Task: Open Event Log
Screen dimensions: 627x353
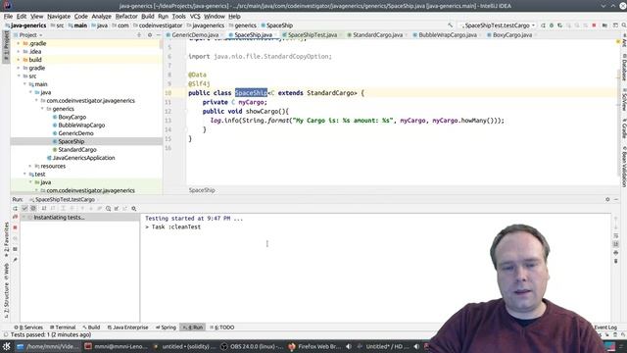Action: pos(605,328)
